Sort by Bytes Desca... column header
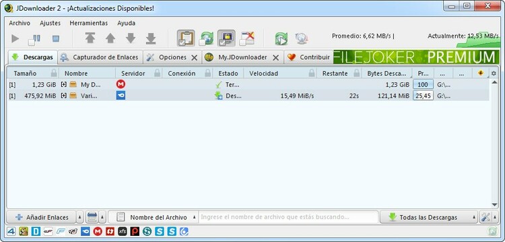This screenshot has height=242, width=505. 386,73
